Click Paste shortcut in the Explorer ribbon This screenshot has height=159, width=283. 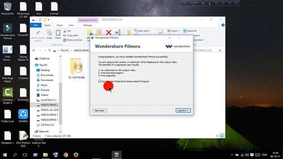[73, 40]
